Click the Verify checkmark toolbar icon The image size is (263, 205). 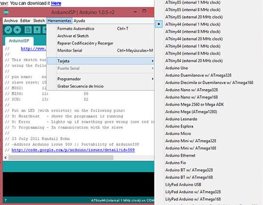pos(8,30)
